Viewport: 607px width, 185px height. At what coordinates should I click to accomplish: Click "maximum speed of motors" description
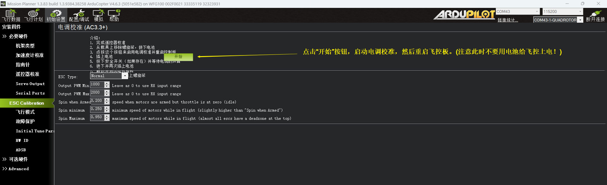202,119
